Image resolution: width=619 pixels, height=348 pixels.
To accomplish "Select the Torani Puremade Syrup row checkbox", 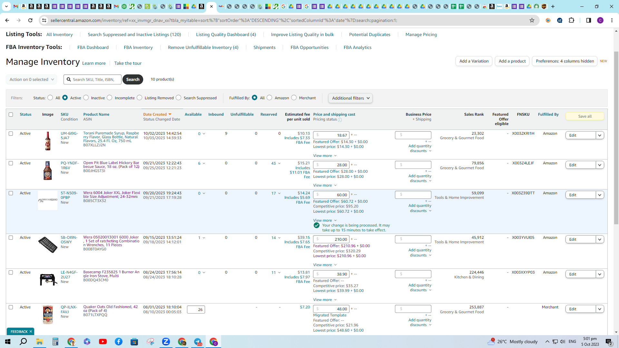I will coord(11,133).
